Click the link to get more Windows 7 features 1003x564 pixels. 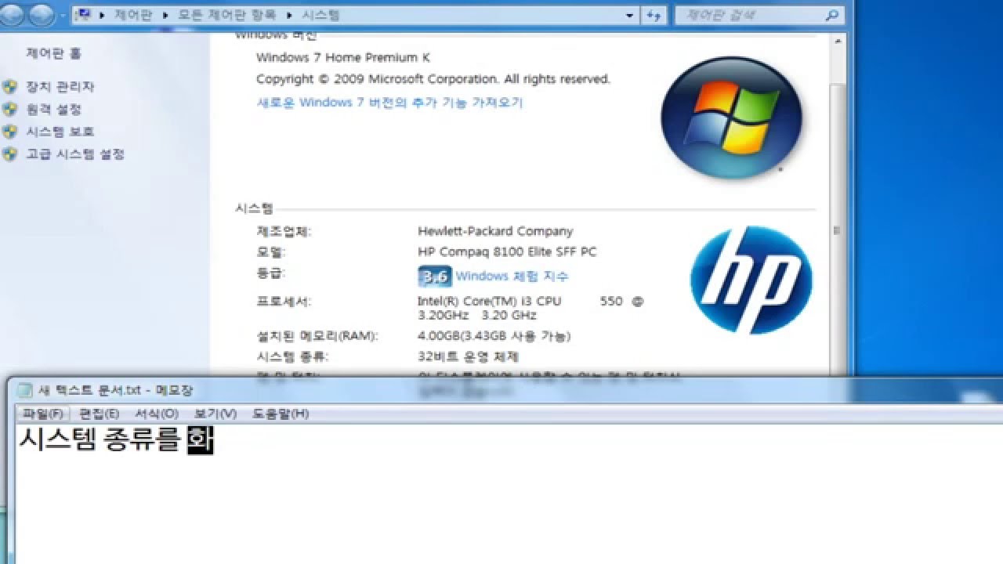click(x=389, y=103)
